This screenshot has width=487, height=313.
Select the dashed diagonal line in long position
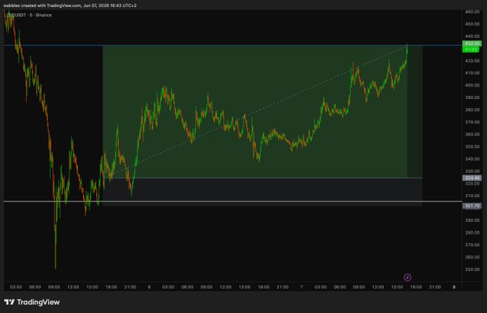coord(260,111)
